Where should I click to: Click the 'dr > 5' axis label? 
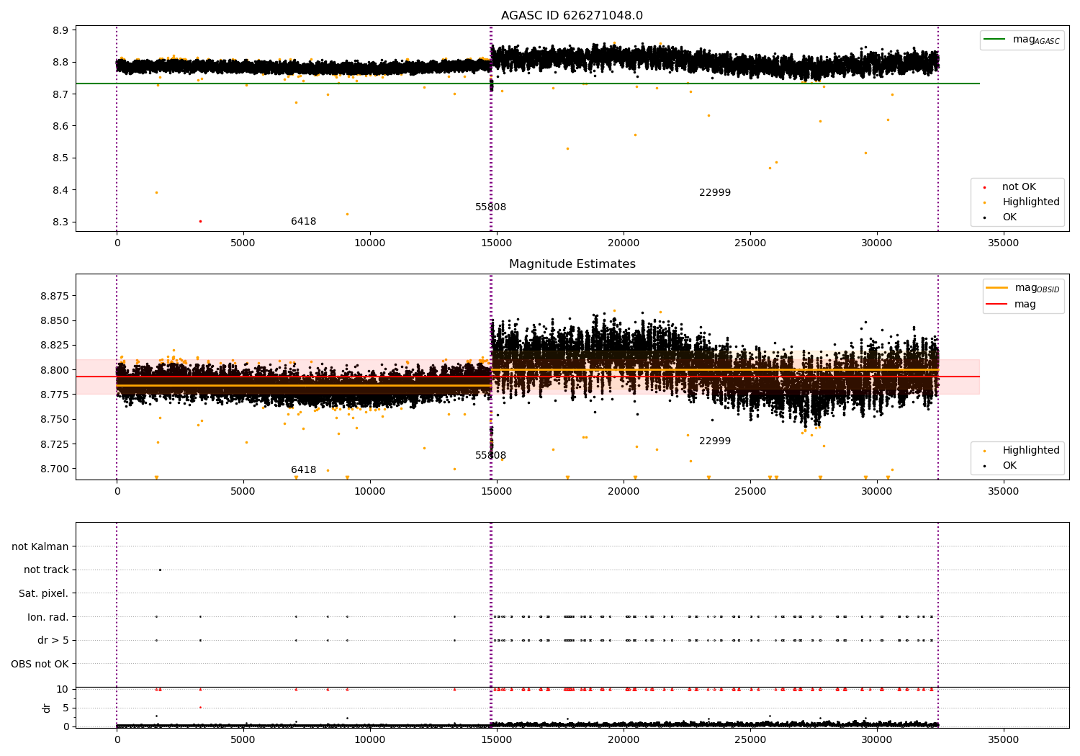pyautogui.click(x=53, y=640)
